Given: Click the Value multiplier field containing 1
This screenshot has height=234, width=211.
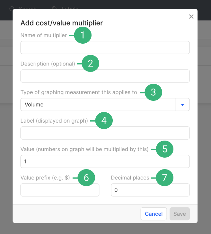Looking at the screenshot, I should tap(105, 161).
